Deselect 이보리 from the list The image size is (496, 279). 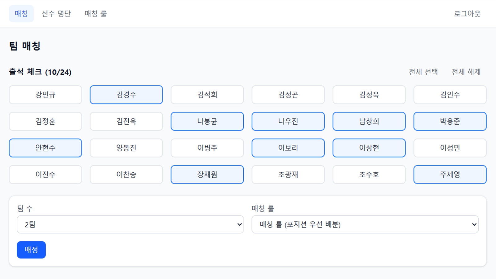(x=288, y=148)
